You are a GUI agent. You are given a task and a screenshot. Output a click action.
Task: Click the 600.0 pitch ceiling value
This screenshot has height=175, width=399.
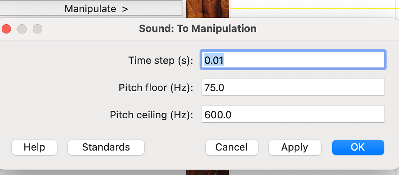point(218,115)
